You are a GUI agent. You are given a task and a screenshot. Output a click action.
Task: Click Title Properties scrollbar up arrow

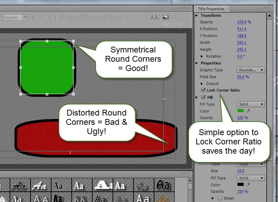point(270,15)
